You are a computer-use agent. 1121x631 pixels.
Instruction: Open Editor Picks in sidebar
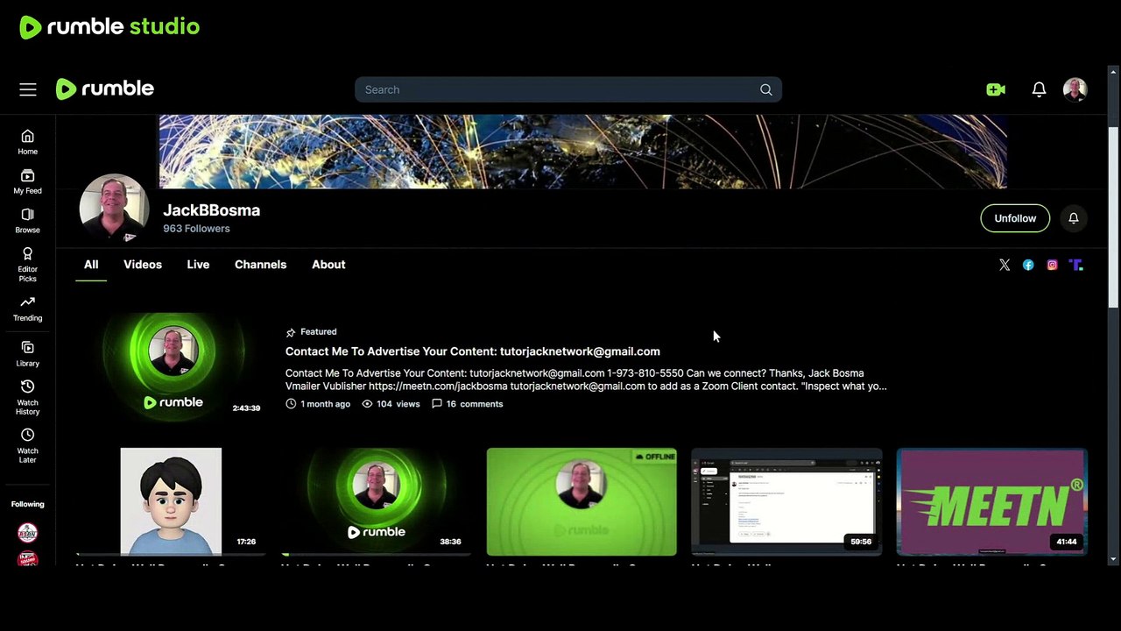[28, 265]
